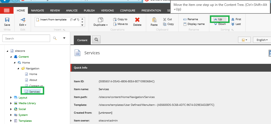Click Display name in the ribbon
Screen dimensions: 271x124
(194, 24)
